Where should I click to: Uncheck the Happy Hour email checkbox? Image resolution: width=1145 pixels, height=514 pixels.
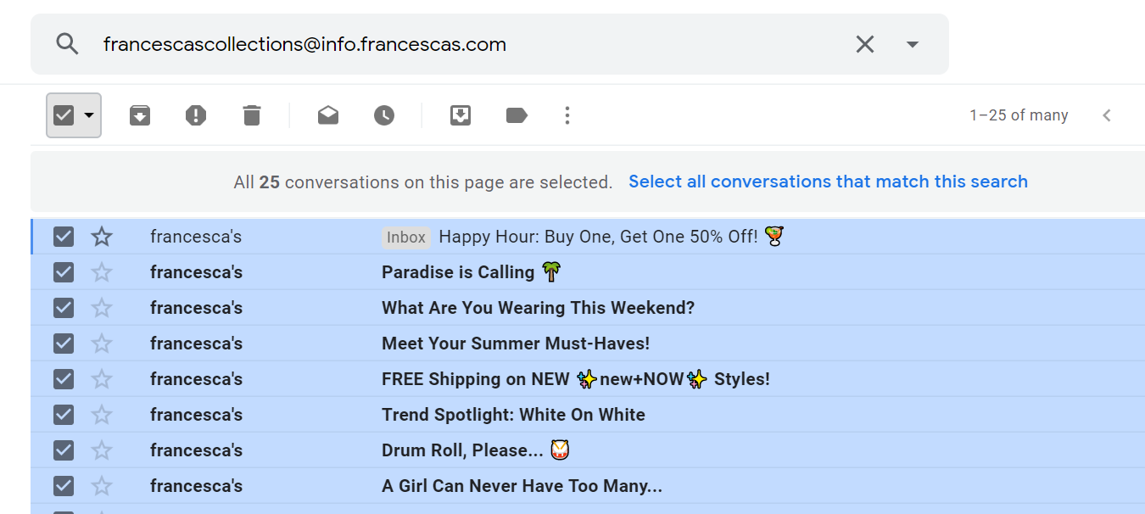(64, 237)
